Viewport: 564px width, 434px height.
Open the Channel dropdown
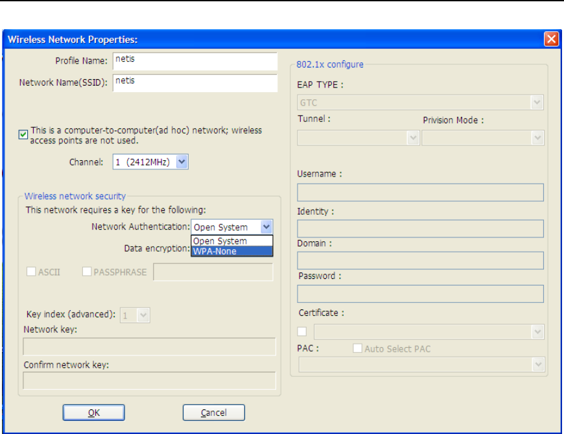[182, 162]
